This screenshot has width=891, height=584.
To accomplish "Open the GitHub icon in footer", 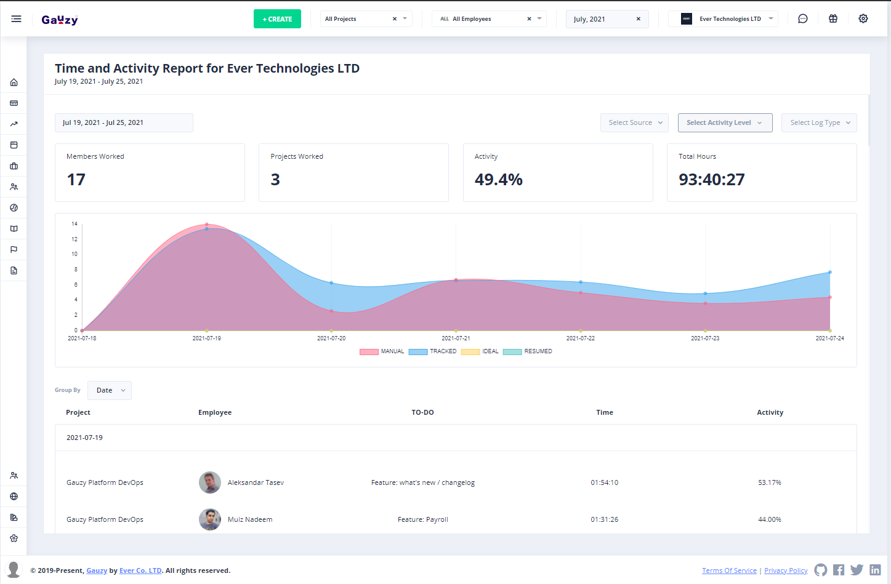I will tap(821, 570).
